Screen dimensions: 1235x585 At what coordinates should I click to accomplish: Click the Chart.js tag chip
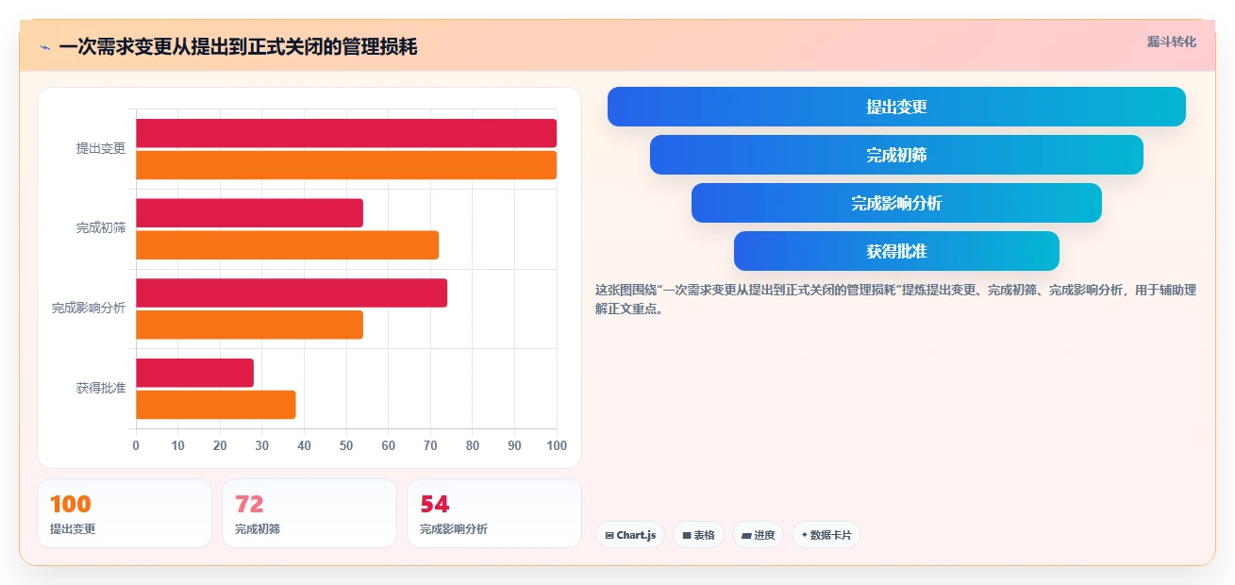pyautogui.click(x=630, y=535)
